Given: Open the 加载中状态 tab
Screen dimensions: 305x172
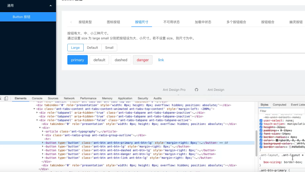Looking at the screenshot, I should pyautogui.click(x=203, y=22).
